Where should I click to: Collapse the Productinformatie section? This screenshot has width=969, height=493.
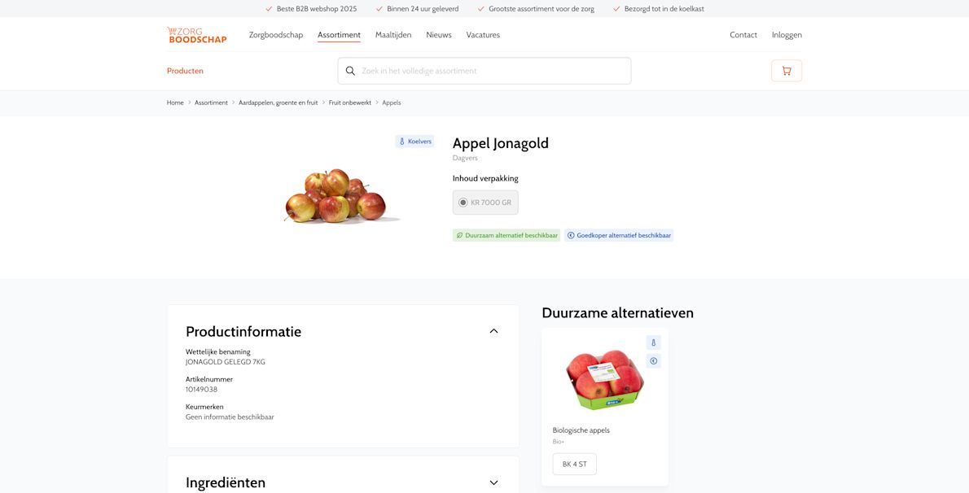493,329
